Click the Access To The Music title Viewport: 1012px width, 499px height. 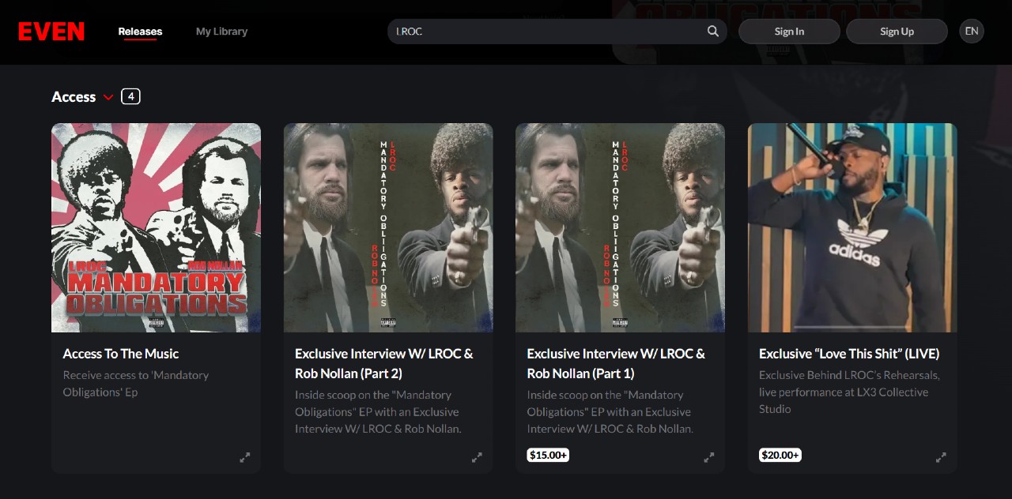pyautogui.click(x=121, y=354)
